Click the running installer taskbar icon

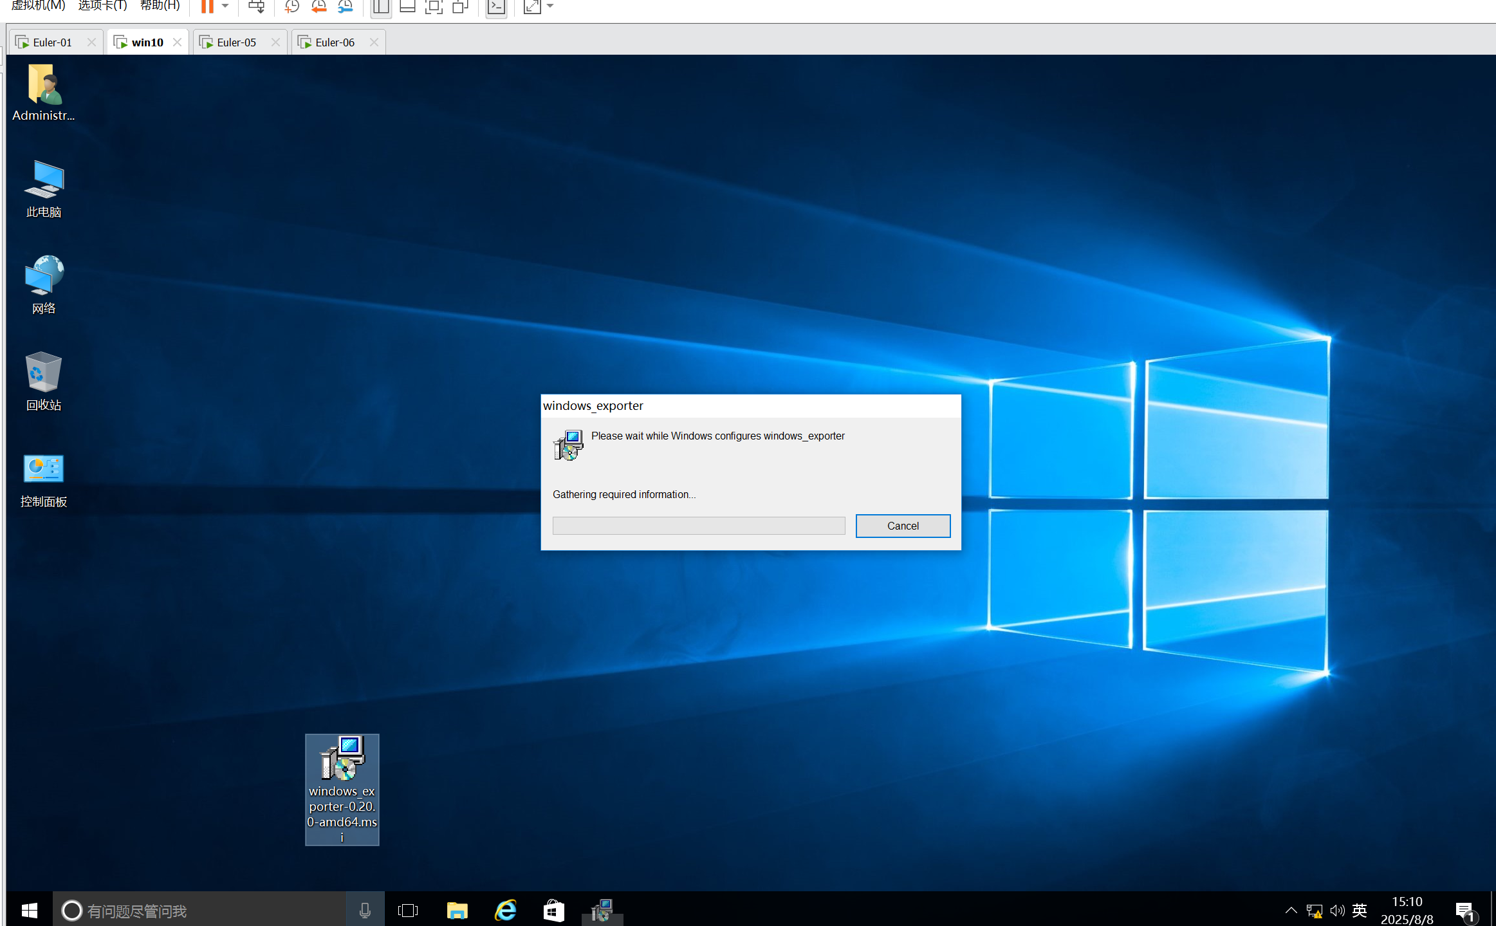(x=602, y=910)
